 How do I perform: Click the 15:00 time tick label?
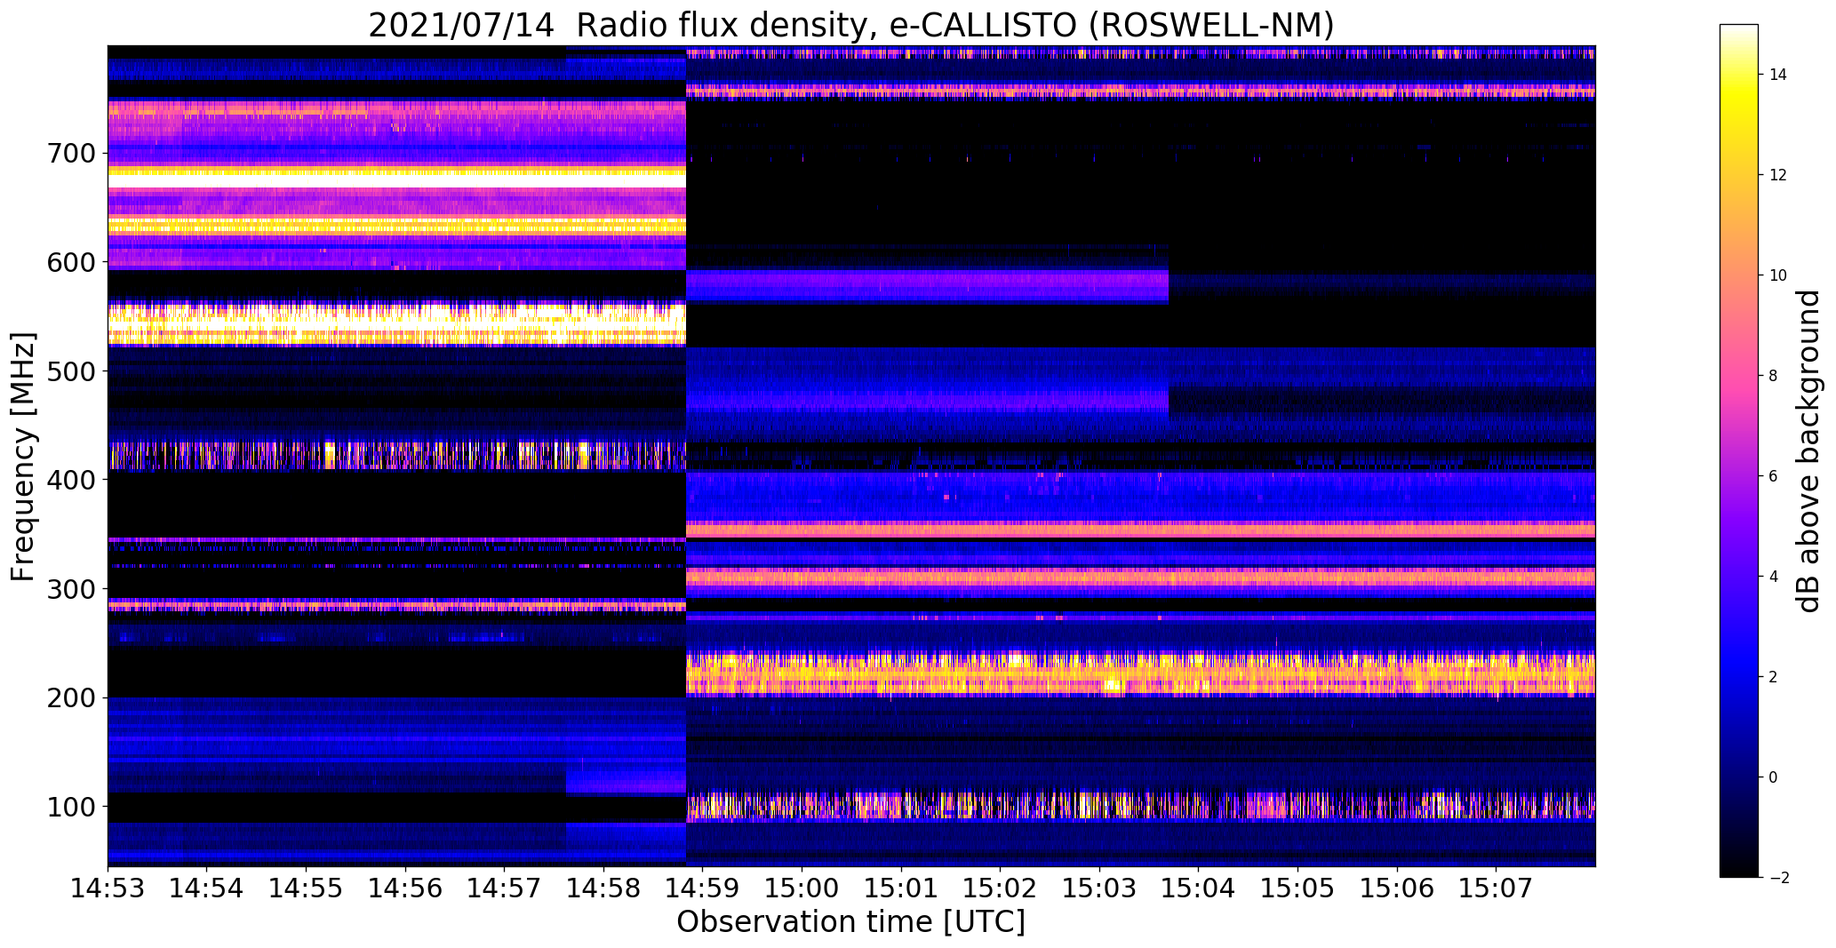click(x=802, y=888)
